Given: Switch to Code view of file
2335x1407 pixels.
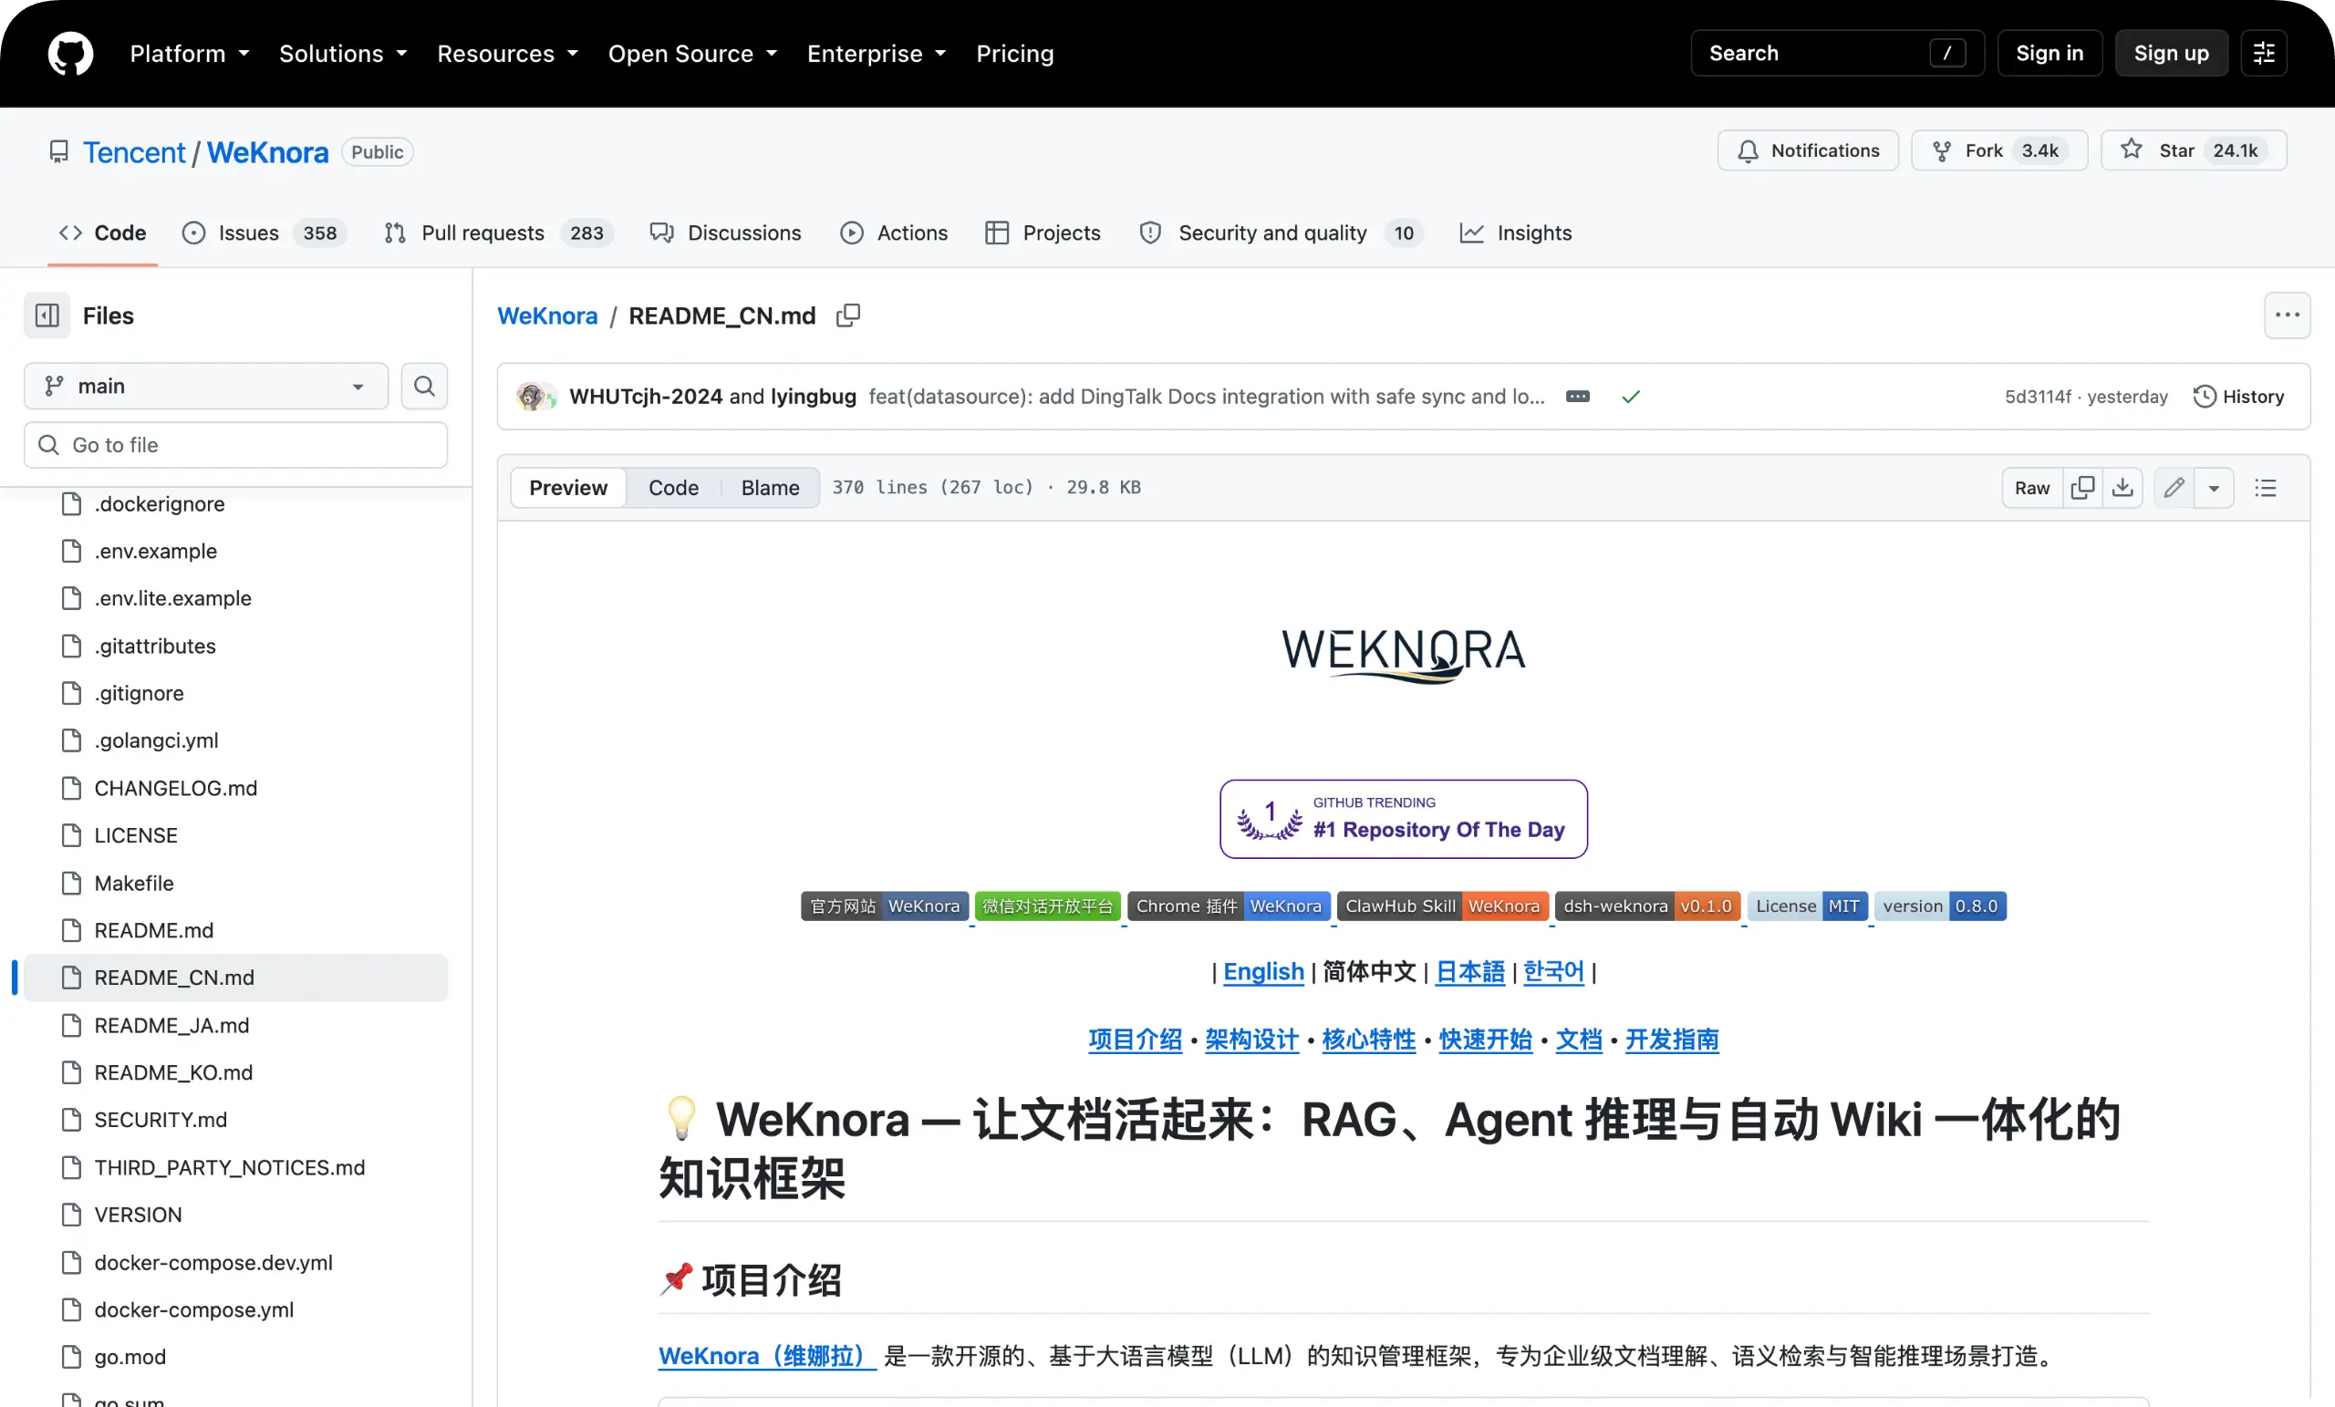Looking at the screenshot, I should click(673, 488).
